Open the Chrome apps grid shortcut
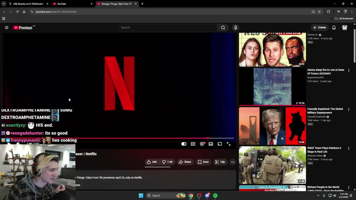 click(x=4, y=19)
